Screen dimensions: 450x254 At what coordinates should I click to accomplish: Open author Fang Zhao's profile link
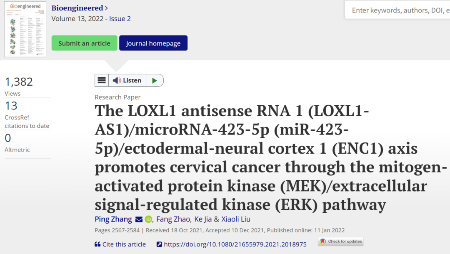pos(173,219)
